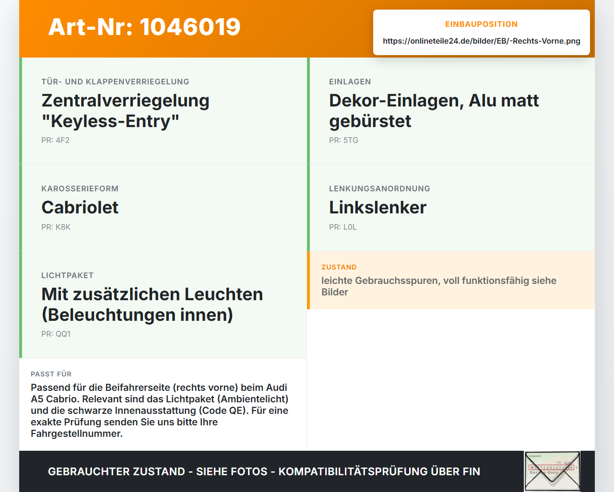The height and width of the screenshot is (492, 614).
Task: Click the Einbauposition label
Action: 482,24
